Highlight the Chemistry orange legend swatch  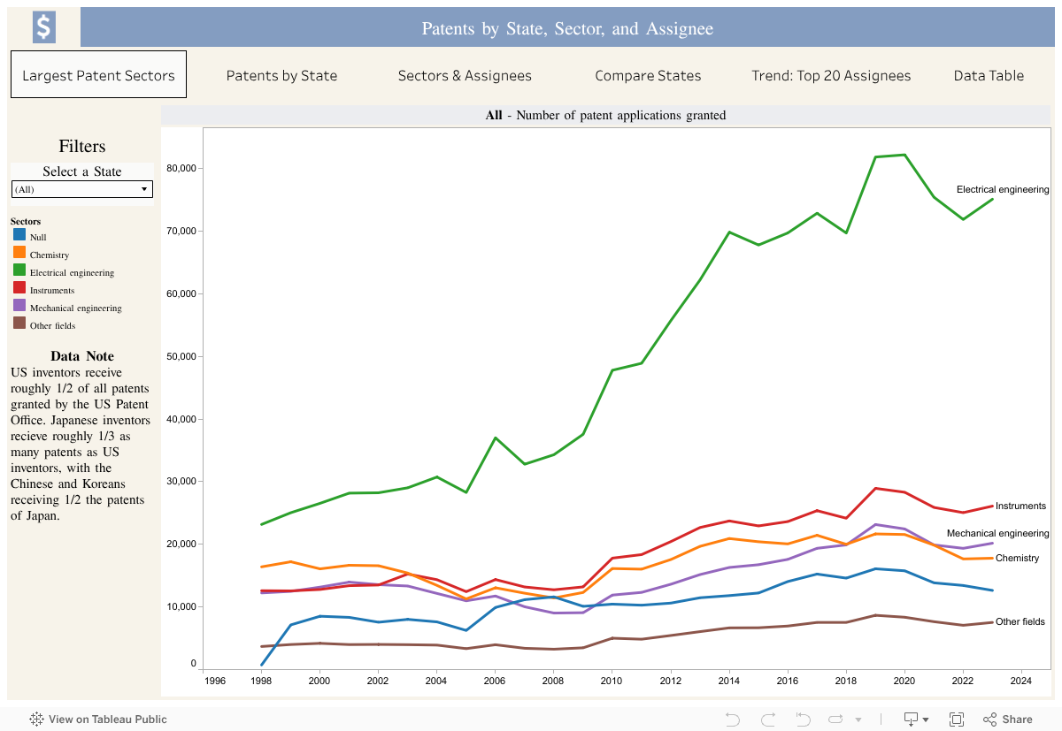click(19, 253)
